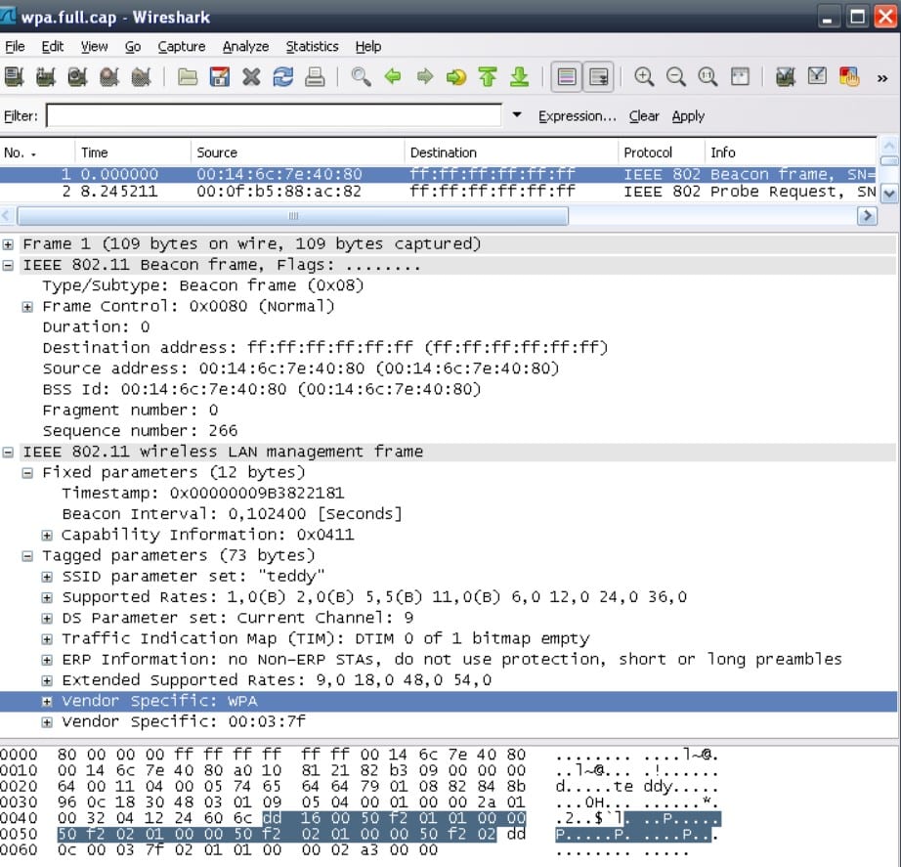
Task: Expand ERP Information node
Action: point(47,660)
